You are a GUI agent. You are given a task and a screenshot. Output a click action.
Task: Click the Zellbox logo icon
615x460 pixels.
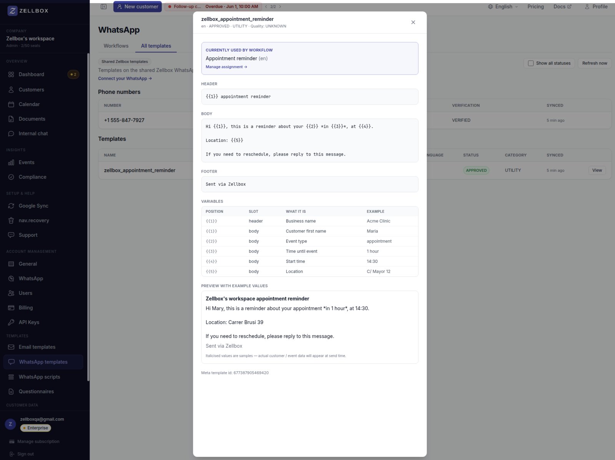[x=12, y=11]
